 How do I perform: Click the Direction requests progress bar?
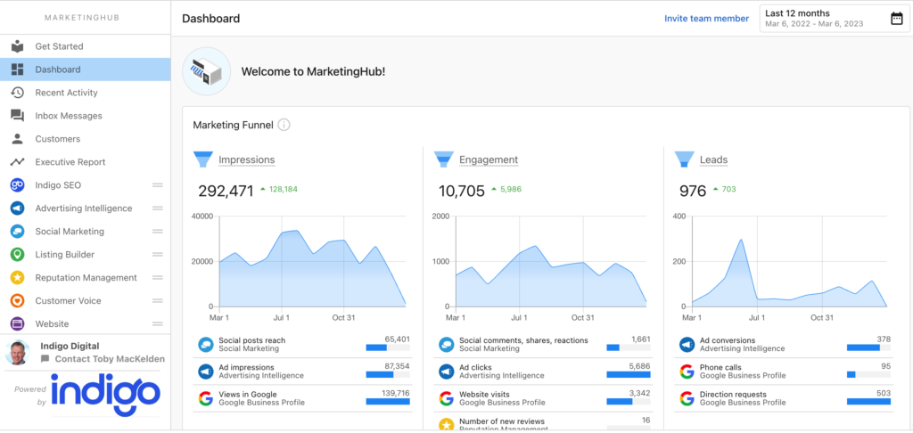[x=868, y=402]
